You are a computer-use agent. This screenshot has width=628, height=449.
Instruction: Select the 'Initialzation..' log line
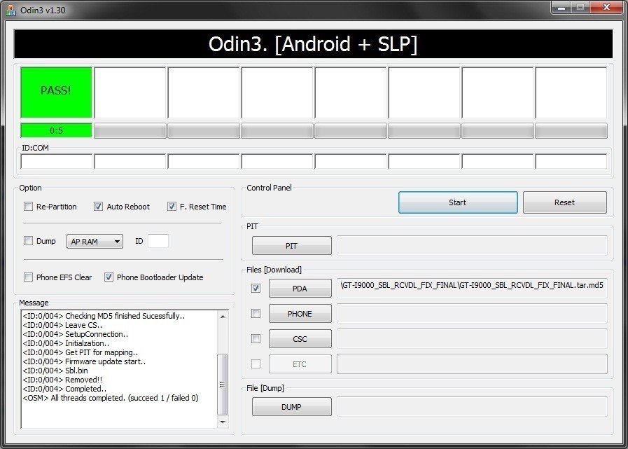click(x=66, y=343)
